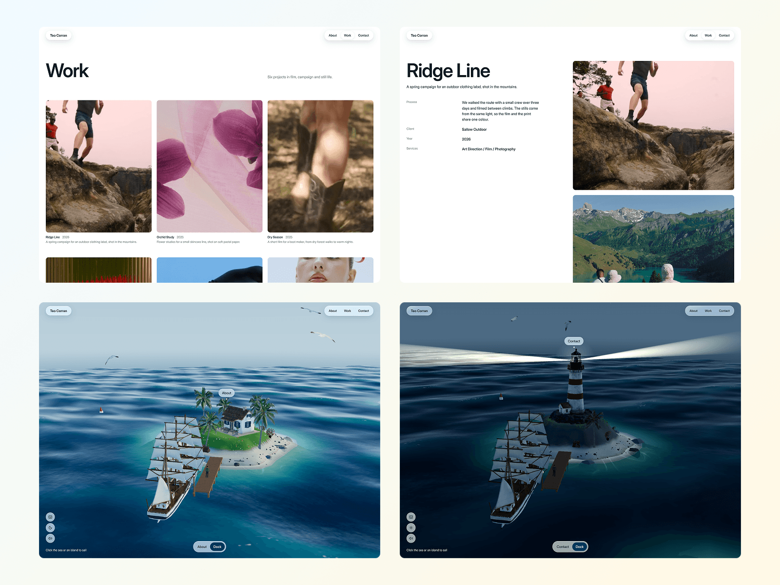Click the Teo Corran logo on the Ridge Line page

419,36
